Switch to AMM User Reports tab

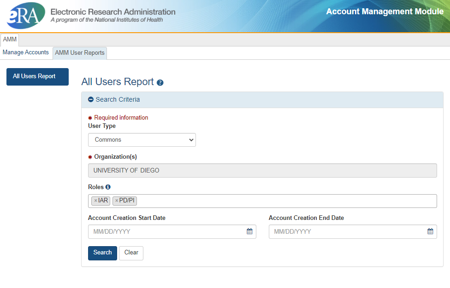point(80,53)
